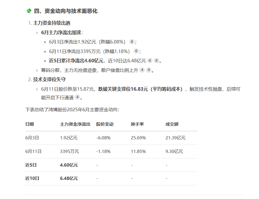Open citation 6 after 散户接盘比例上升
The height and width of the screenshot is (199, 259).
[149, 70]
